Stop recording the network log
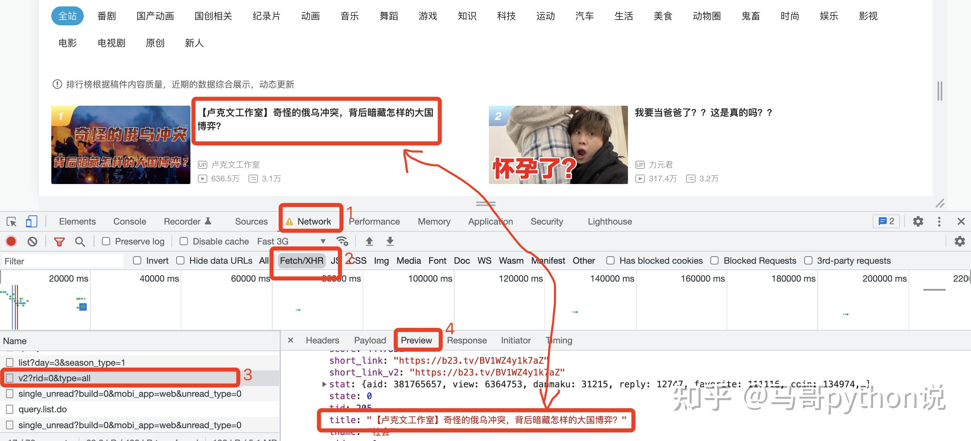Image resolution: width=971 pixels, height=441 pixels. [x=11, y=241]
